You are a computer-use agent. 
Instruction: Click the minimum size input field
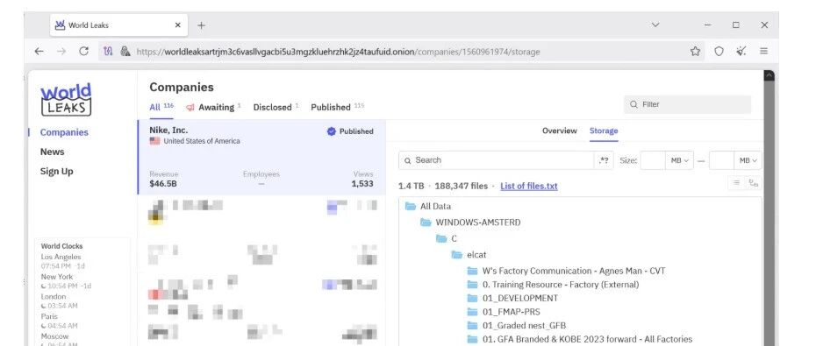653,160
